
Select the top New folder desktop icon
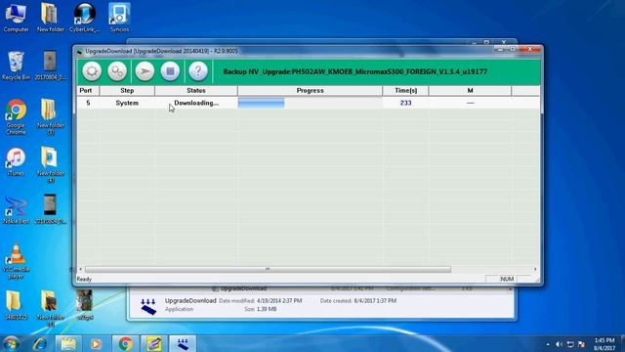click(50, 18)
